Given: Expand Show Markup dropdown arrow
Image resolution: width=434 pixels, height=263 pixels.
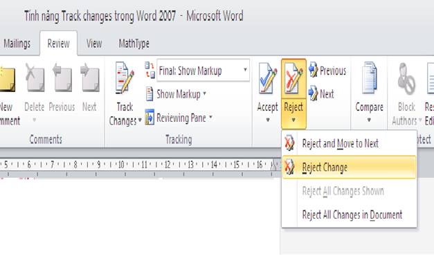Looking at the screenshot, I should coord(205,93).
